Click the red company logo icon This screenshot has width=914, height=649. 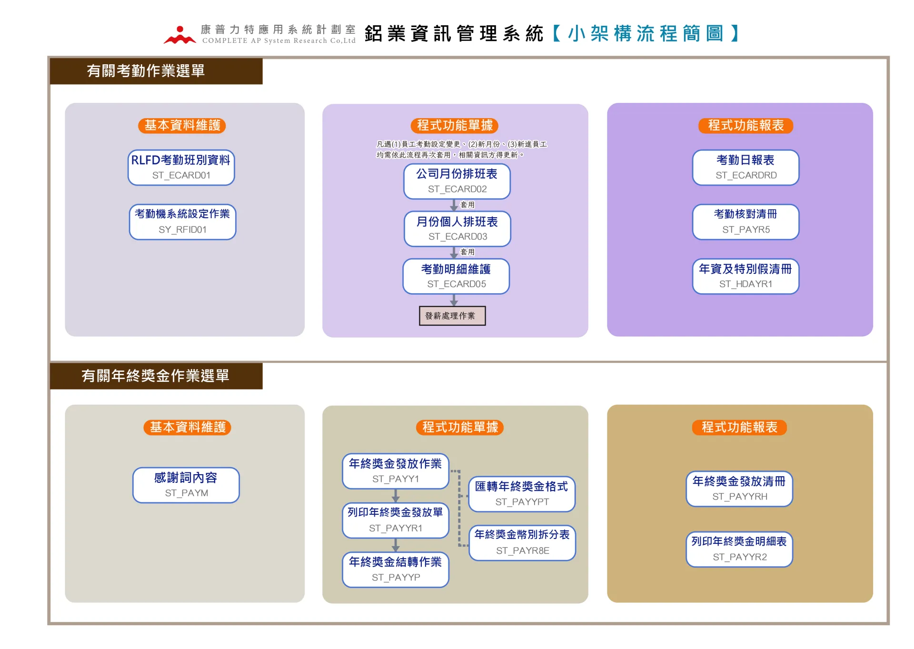pyautogui.click(x=179, y=35)
